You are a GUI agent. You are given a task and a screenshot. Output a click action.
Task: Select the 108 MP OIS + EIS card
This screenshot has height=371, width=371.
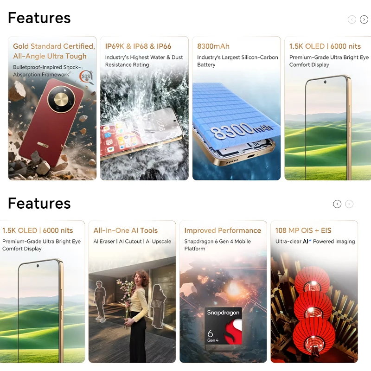tap(314, 292)
